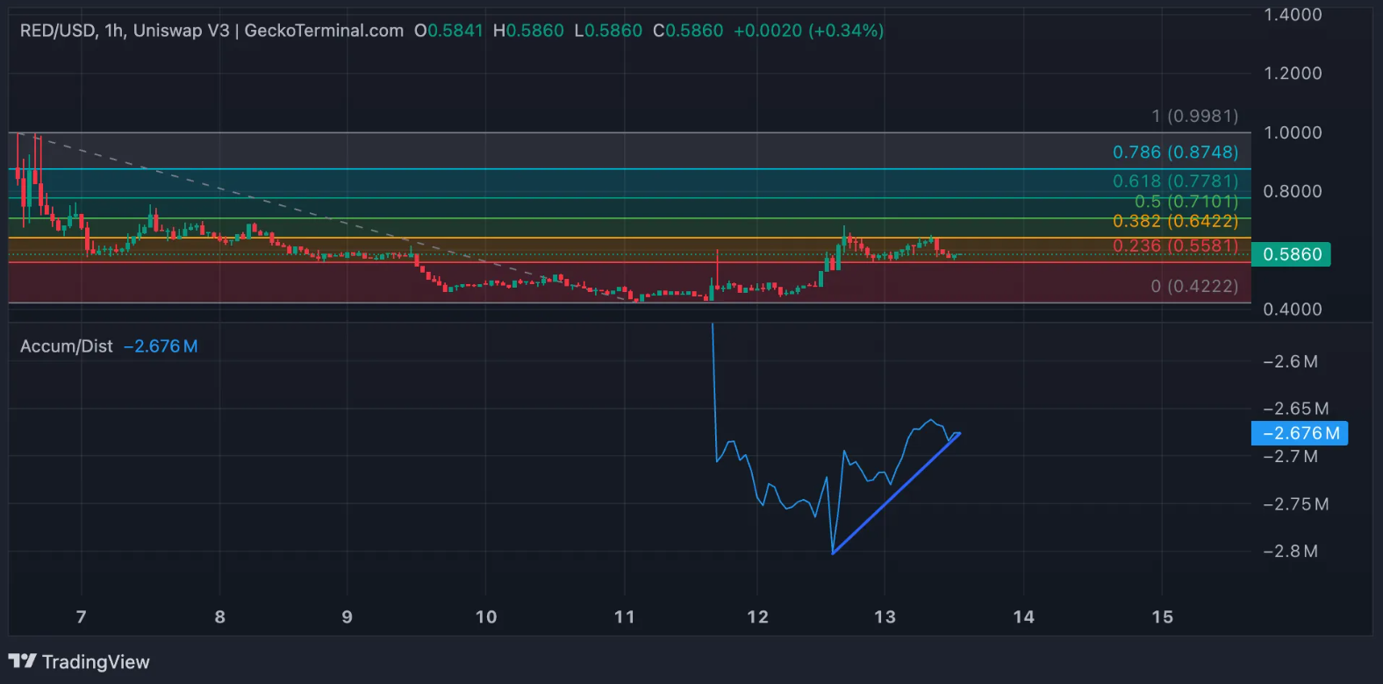Click date 11 on the time axis

[x=625, y=616]
